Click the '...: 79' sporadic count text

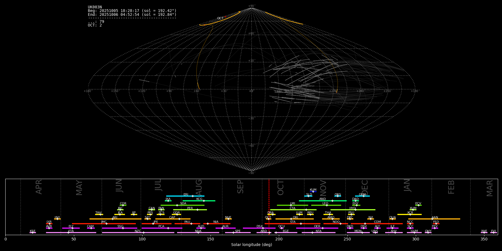pyautogui.click(x=96, y=21)
